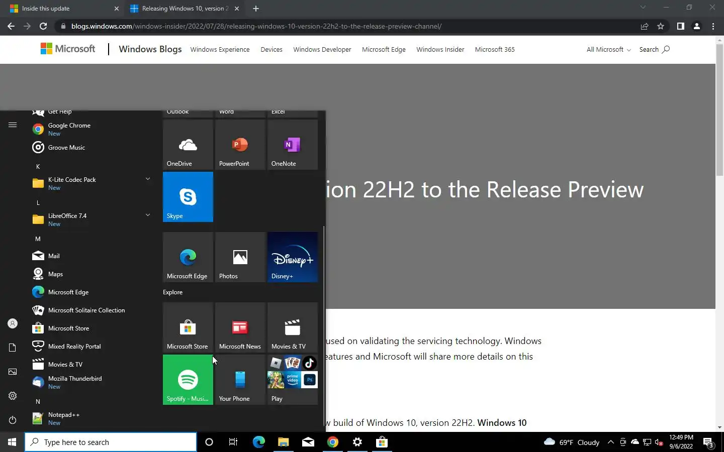Image resolution: width=724 pixels, height=452 pixels.
Task: Open the Movies & TV tile
Action: point(293,327)
